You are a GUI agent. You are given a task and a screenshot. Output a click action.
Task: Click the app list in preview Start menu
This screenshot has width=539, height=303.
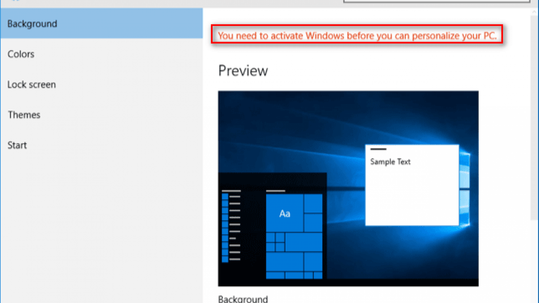coord(231,227)
